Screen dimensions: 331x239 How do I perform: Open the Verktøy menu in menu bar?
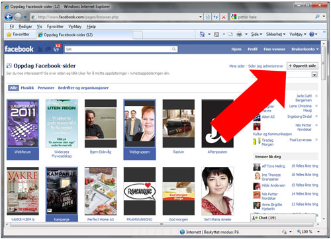75,26
